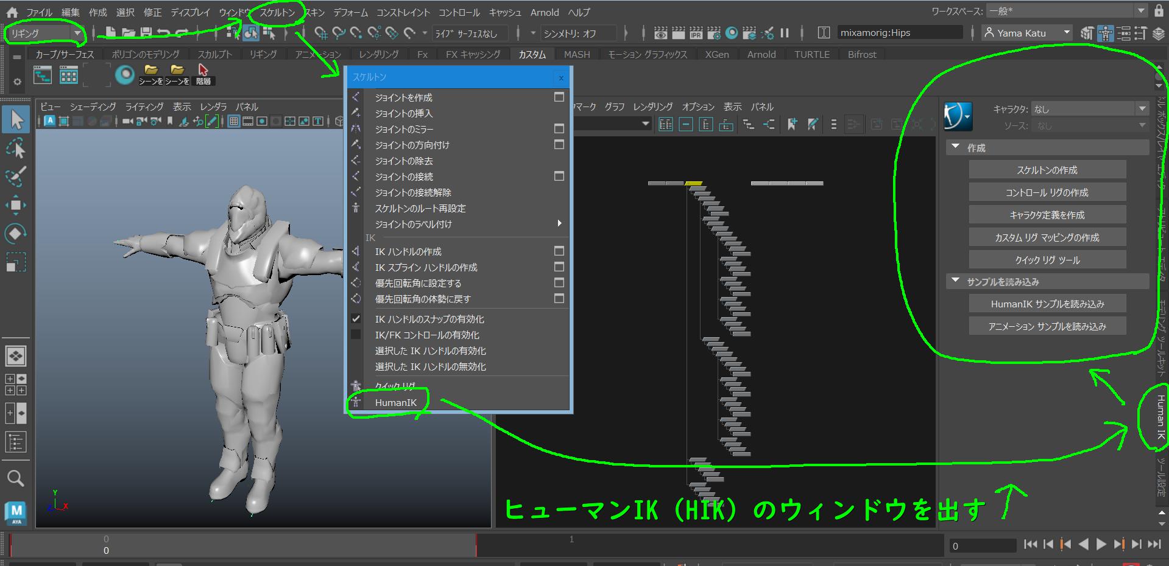The image size is (1169, 566).
Task: Activate the Lasso select tool
Action: click(16, 148)
